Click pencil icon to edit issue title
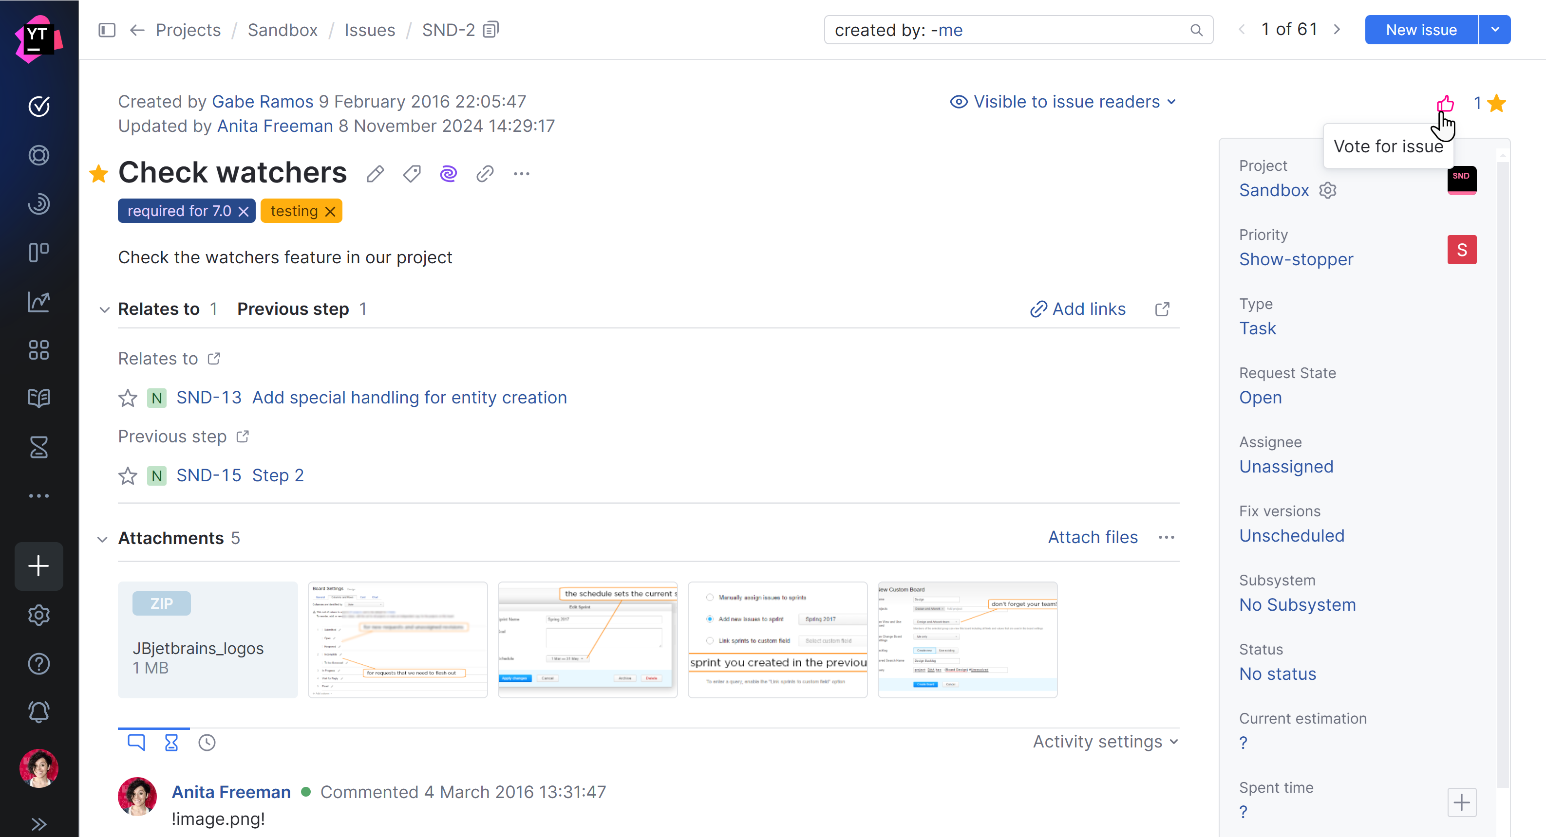Screen dimensions: 1546x837 375,174
